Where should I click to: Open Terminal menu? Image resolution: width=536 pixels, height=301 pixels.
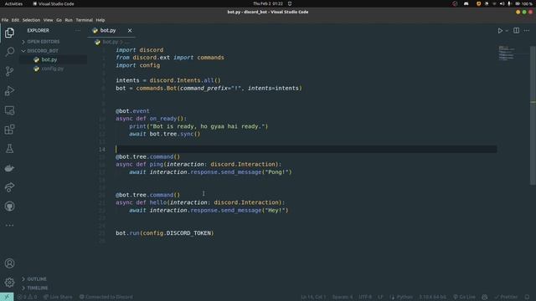point(84,20)
